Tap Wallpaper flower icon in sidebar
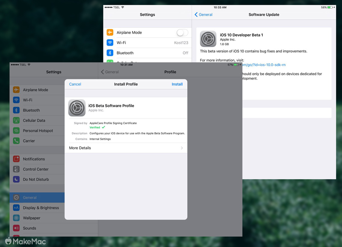Screen dimensions: 342x247 (16, 218)
